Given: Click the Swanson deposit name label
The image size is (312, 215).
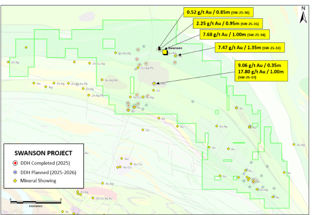Looking at the screenshot, I should pos(175,48).
